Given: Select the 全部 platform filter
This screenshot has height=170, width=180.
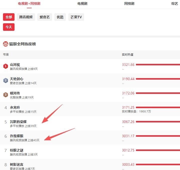Looking at the screenshot, I should (x=9, y=17).
